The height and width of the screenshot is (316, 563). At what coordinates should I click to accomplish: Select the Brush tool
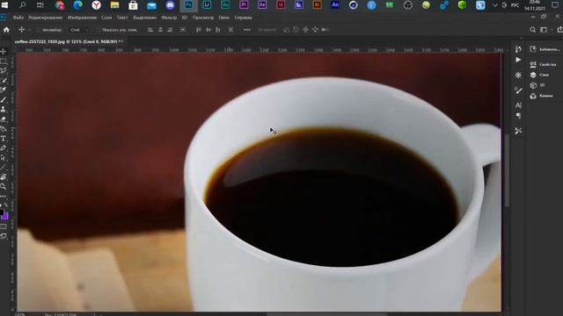point(4,99)
